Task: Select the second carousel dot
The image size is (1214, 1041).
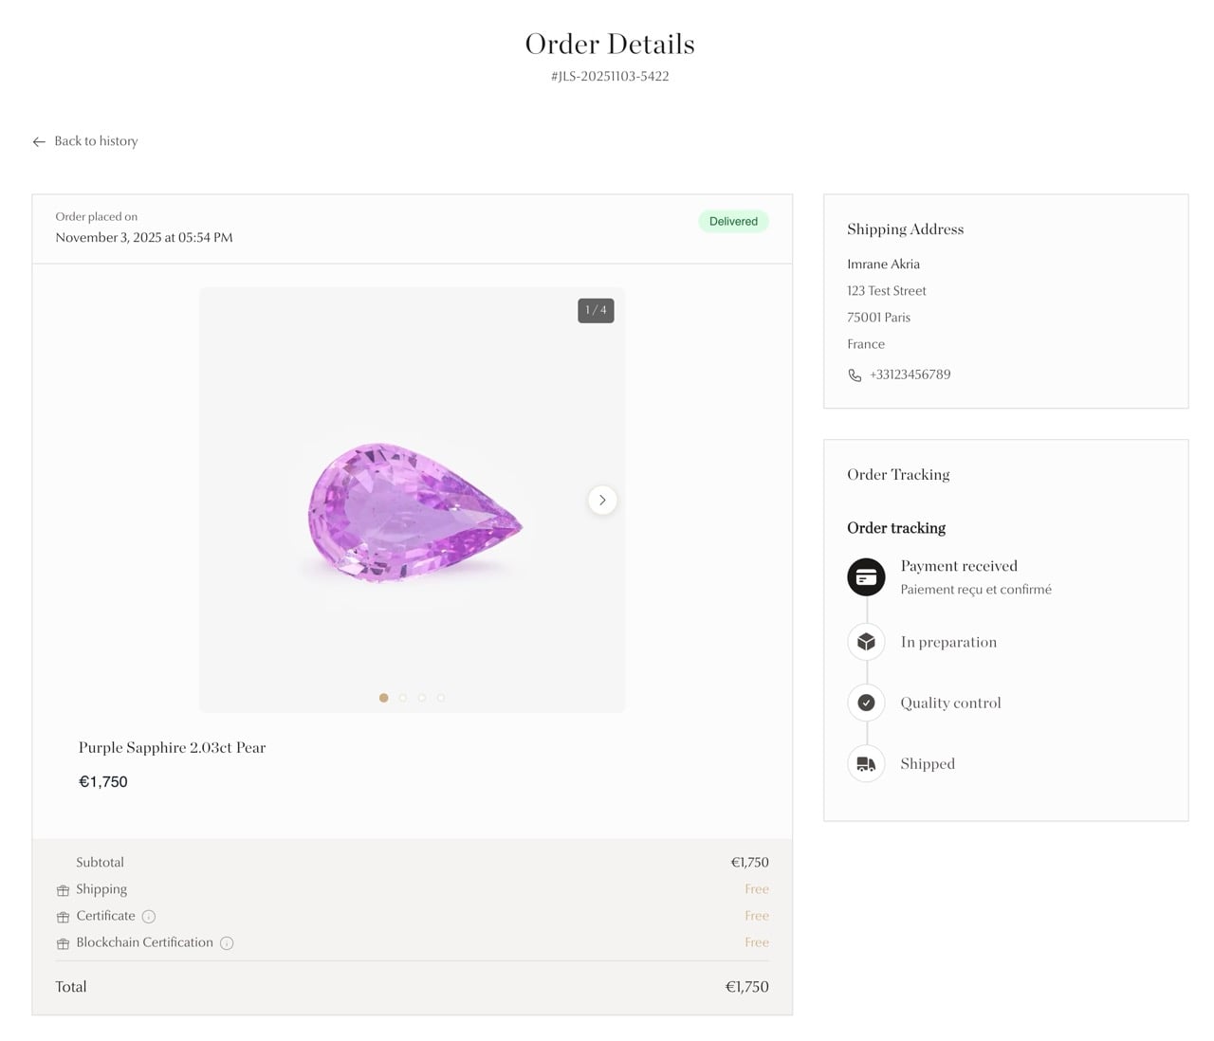Action: pos(403,698)
